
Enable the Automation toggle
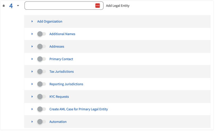click(41, 122)
